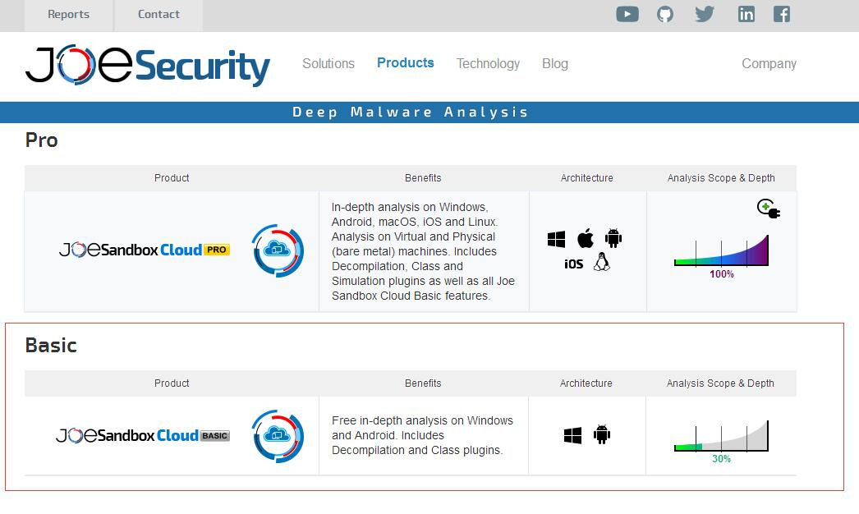Click the Android icon in Basic architecture

click(601, 434)
